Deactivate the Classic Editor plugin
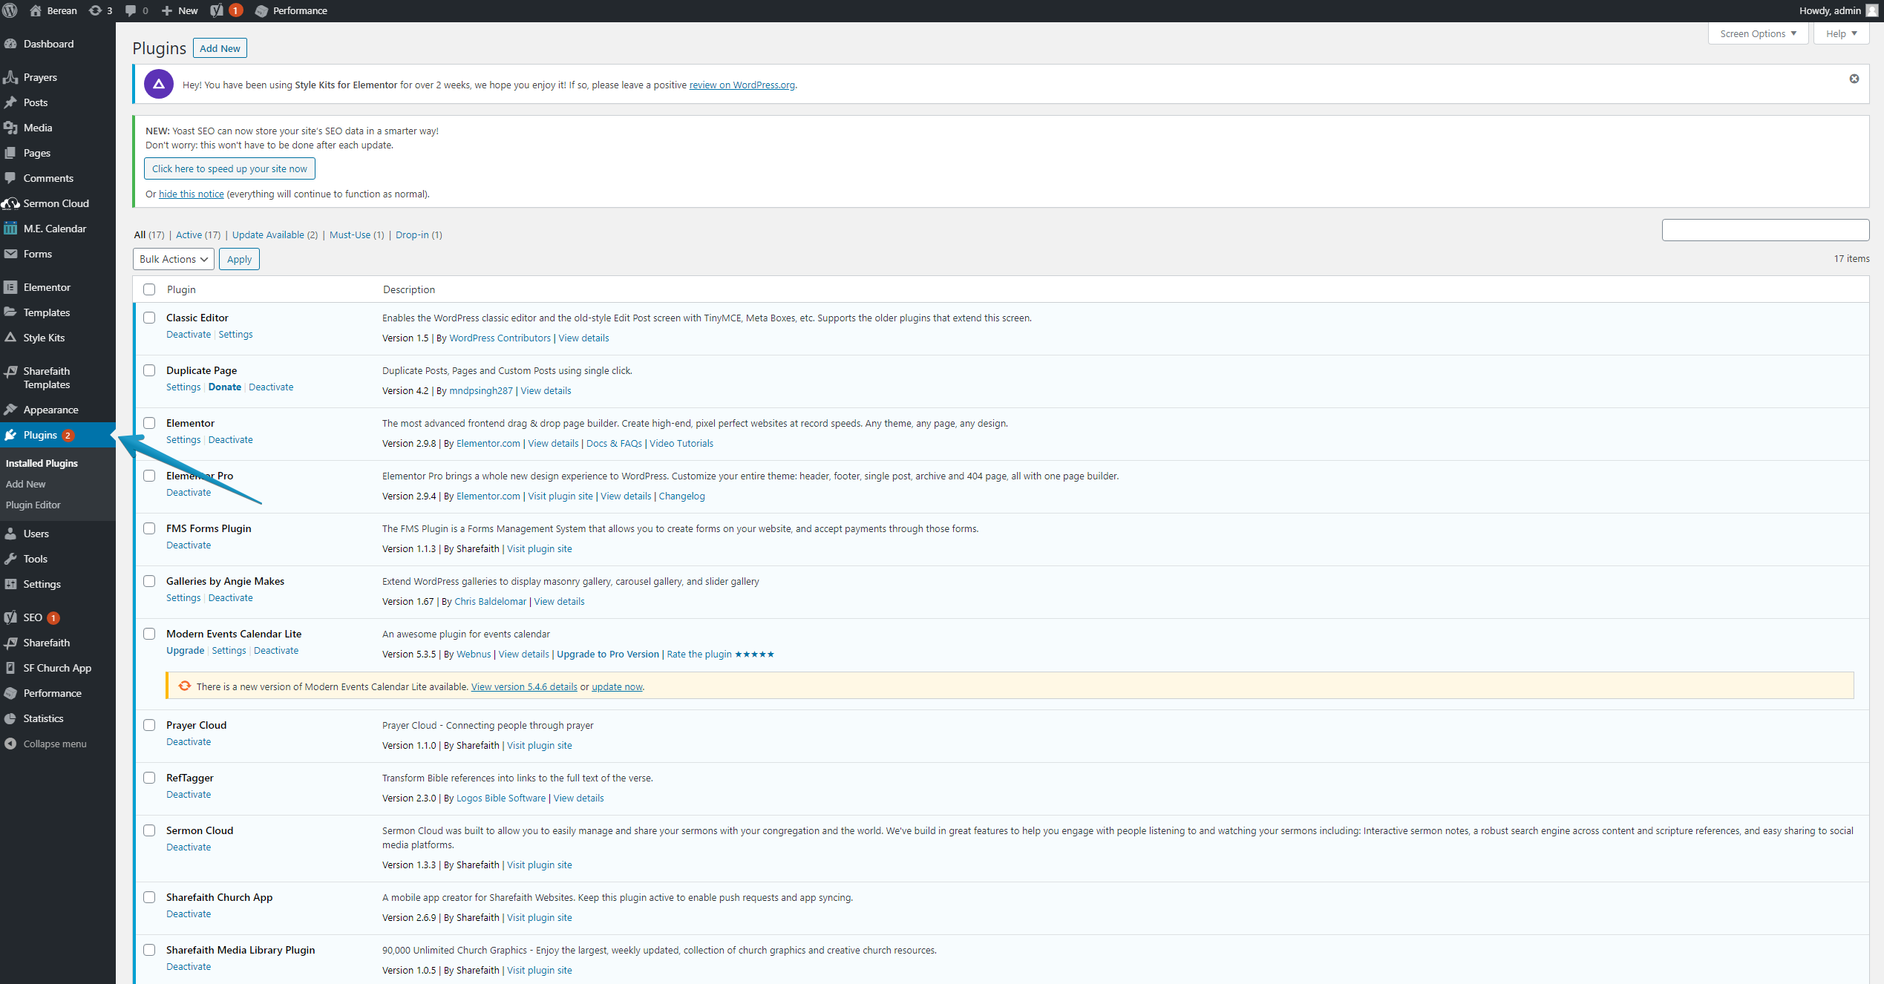Viewport: 1884px width, 984px height. 189,335
